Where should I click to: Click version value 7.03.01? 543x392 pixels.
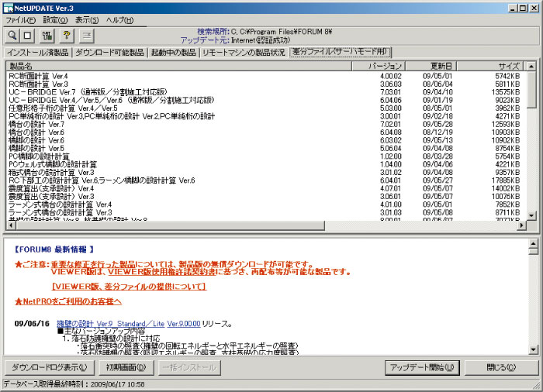(391, 92)
